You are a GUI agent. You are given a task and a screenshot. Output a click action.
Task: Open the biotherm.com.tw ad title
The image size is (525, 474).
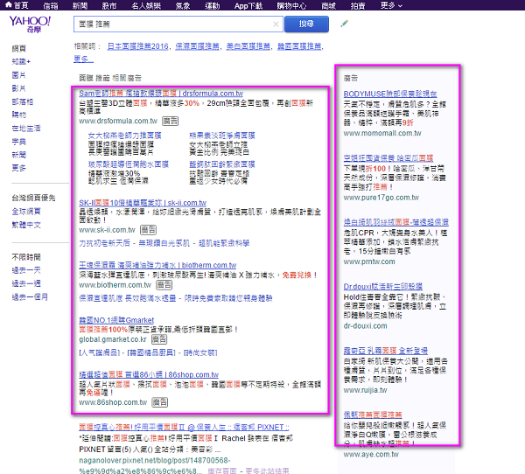pos(157,265)
